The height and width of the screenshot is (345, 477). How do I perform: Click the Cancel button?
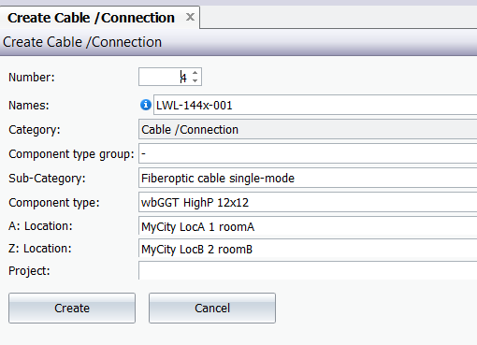(x=212, y=308)
